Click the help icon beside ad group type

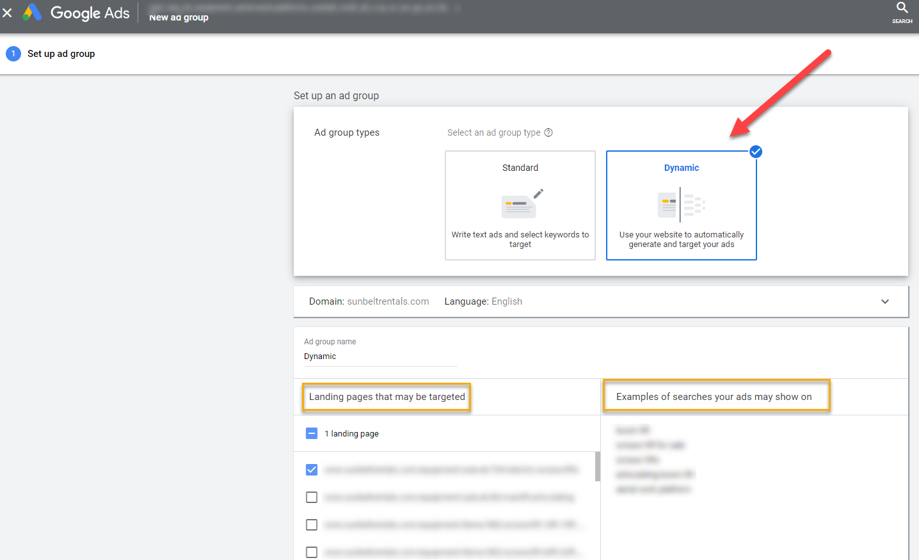(x=548, y=132)
